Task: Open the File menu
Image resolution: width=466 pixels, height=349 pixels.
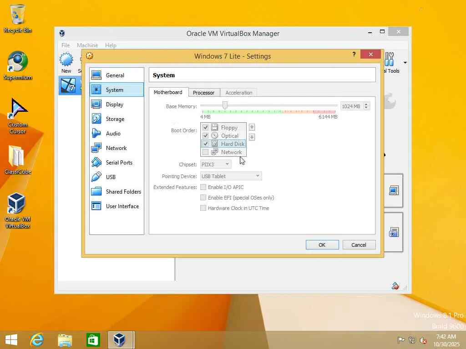Action: tap(66, 45)
